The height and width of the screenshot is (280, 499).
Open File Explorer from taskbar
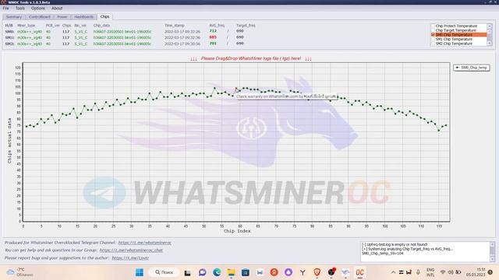click(231, 272)
